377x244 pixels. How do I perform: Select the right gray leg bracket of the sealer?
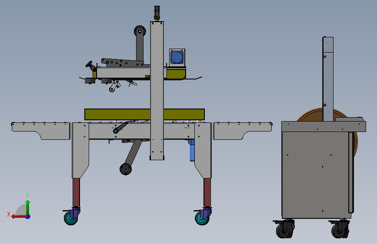(203, 150)
